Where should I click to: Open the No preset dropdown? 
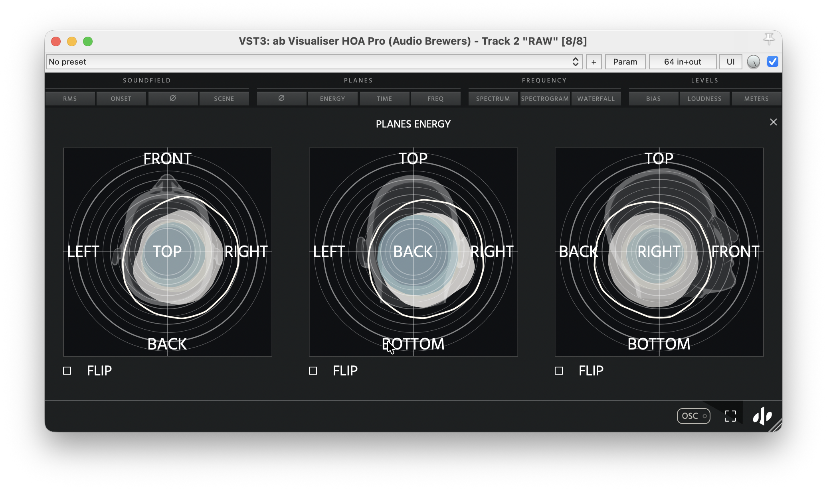(x=314, y=62)
